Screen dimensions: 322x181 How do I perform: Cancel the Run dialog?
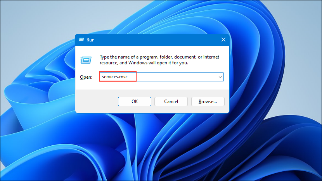point(171,102)
